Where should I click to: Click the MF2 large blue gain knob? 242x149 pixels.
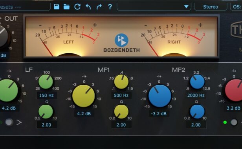(x=160, y=96)
